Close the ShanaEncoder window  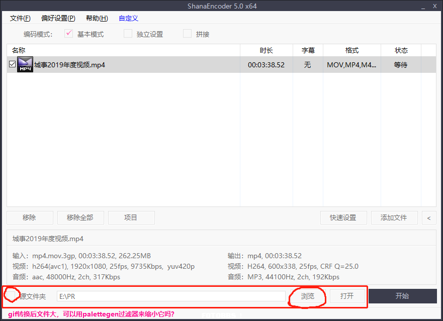tap(435, 6)
